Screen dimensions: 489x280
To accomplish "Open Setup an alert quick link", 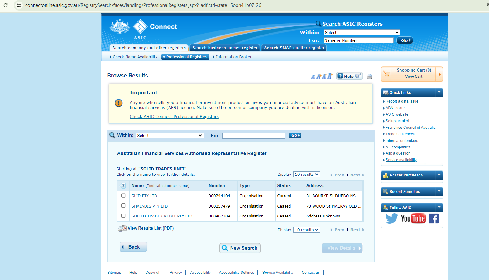I will coord(397,121).
